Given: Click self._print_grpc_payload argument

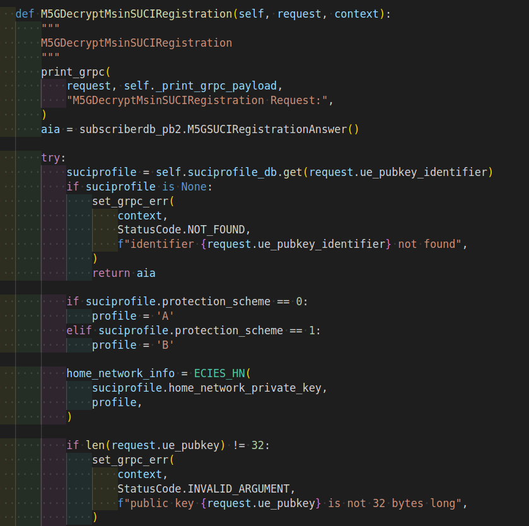Looking at the screenshot, I should (201, 86).
